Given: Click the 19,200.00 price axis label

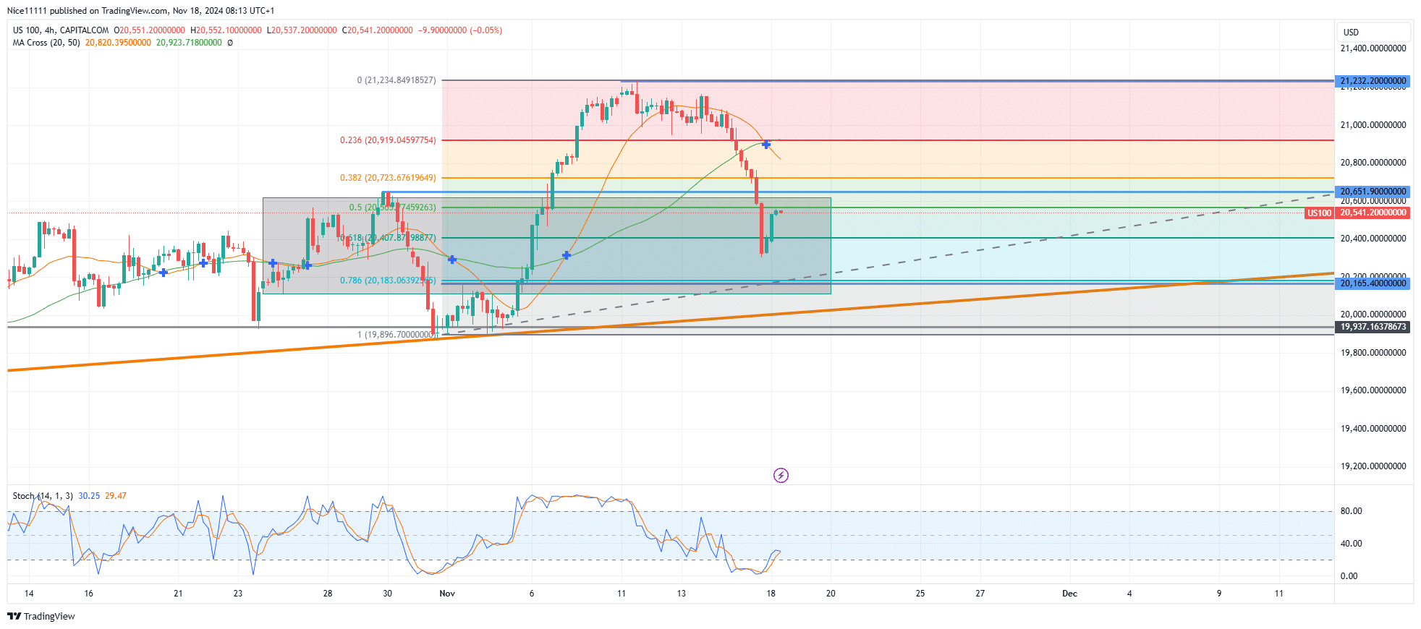Looking at the screenshot, I should tap(1373, 466).
